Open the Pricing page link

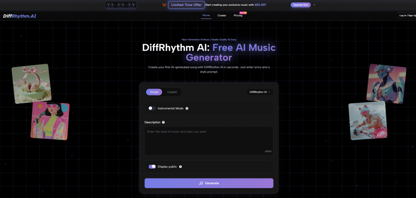(x=238, y=15)
